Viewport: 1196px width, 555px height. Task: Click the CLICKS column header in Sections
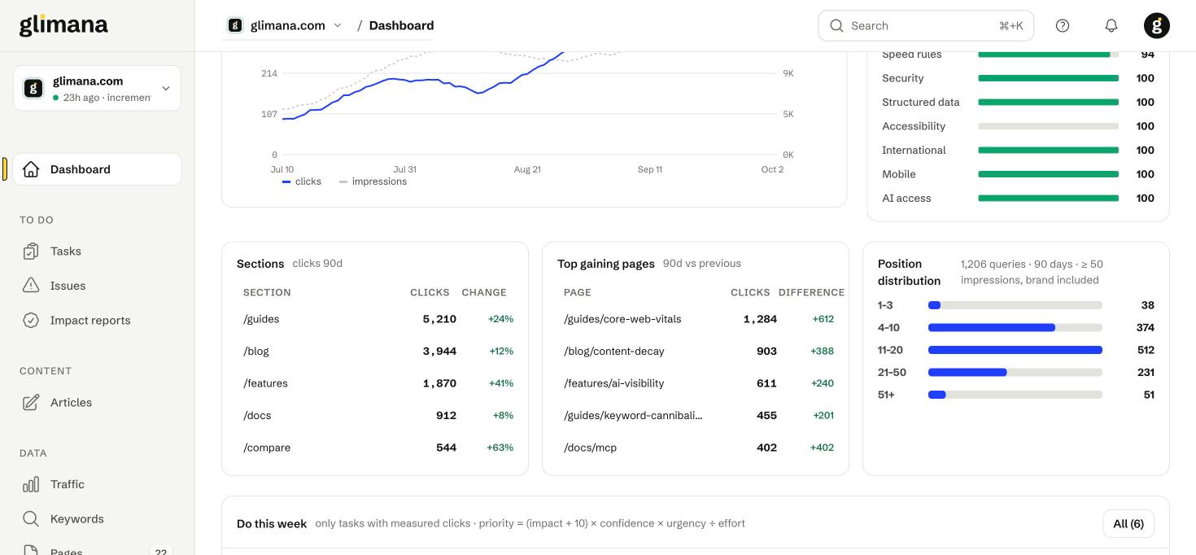pos(430,292)
